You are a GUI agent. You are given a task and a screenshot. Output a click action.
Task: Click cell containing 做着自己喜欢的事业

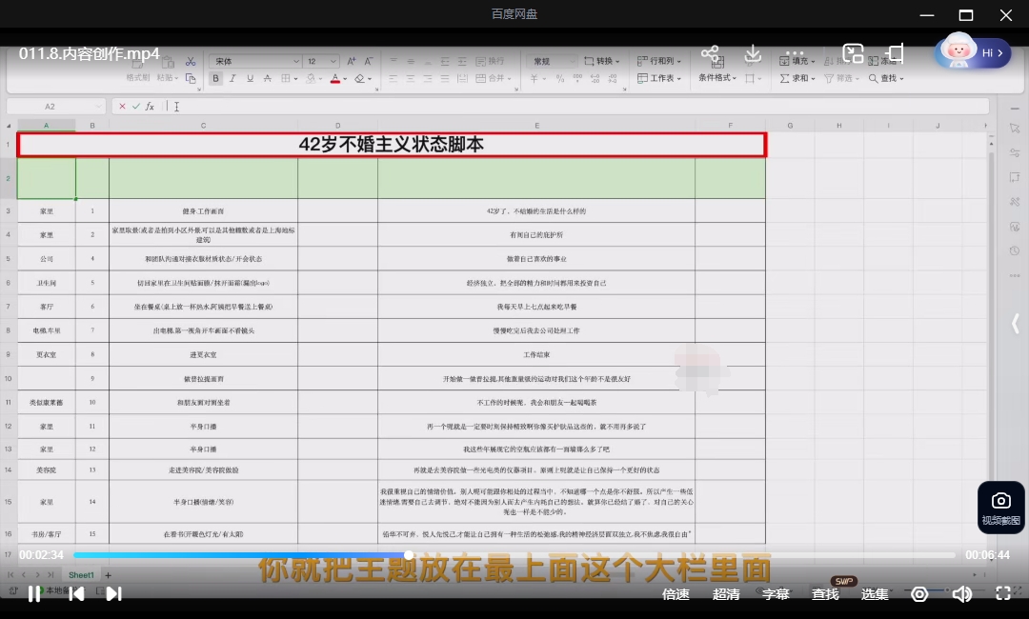click(x=536, y=259)
